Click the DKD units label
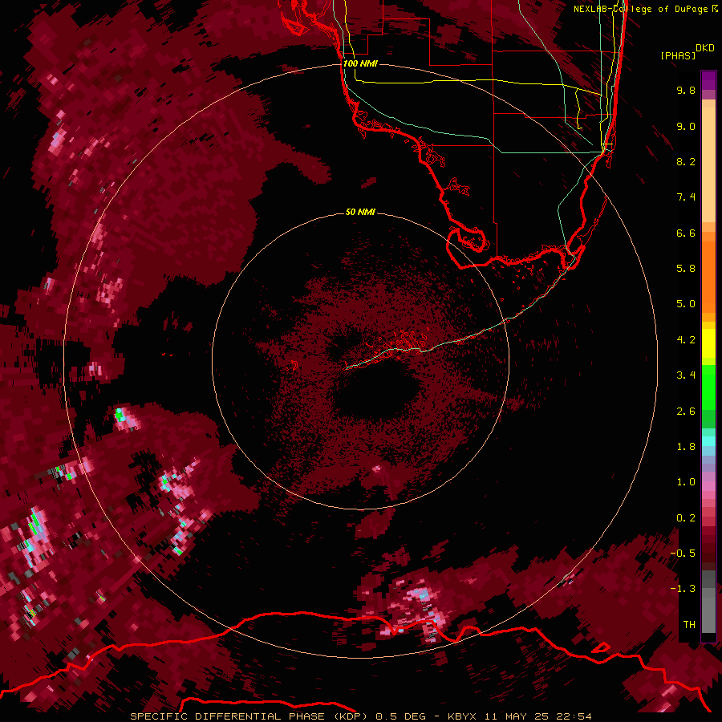Image resolution: width=722 pixels, height=722 pixels. pyautogui.click(x=704, y=47)
